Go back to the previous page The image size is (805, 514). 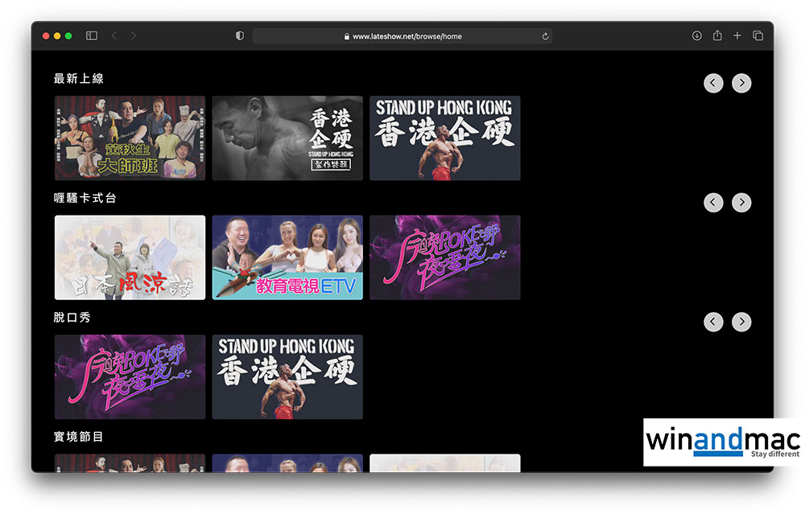click(x=114, y=35)
